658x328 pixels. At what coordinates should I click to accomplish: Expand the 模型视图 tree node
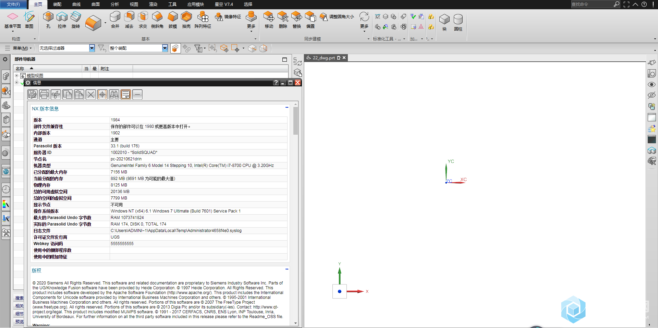(x=16, y=75)
